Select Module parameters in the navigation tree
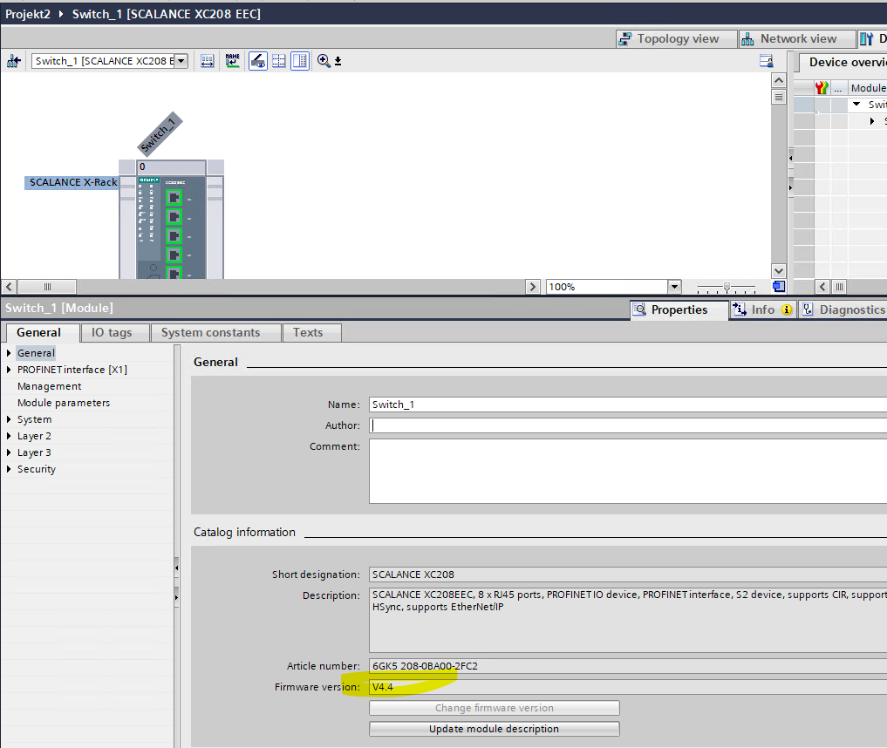This screenshot has height=748, width=887. pos(64,403)
